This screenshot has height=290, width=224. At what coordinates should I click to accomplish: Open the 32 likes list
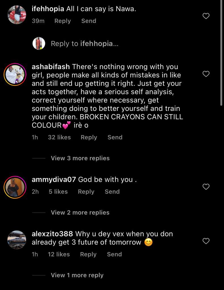(59, 137)
